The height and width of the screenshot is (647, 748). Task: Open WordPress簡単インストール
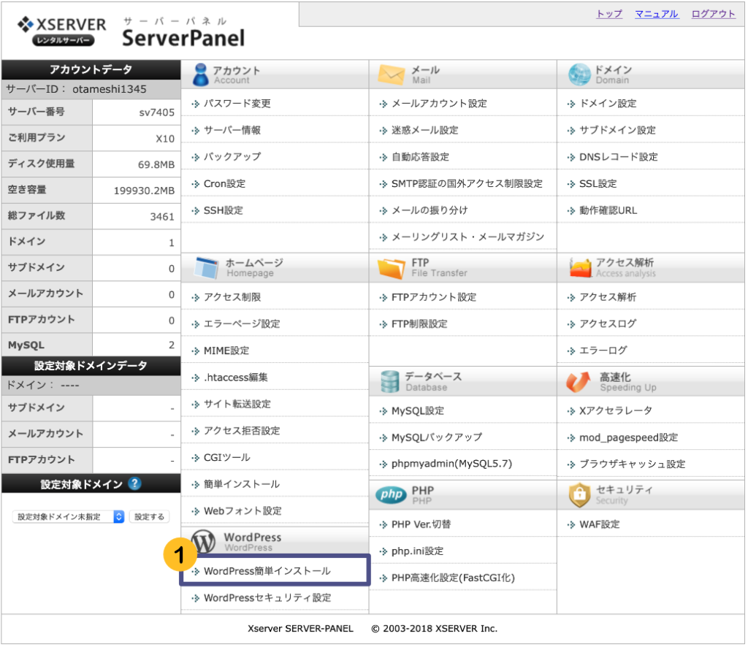[x=267, y=571]
